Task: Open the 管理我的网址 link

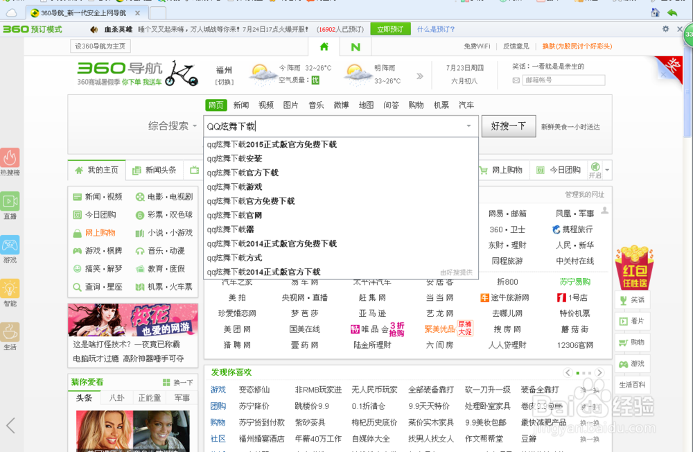Action: tap(584, 195)
